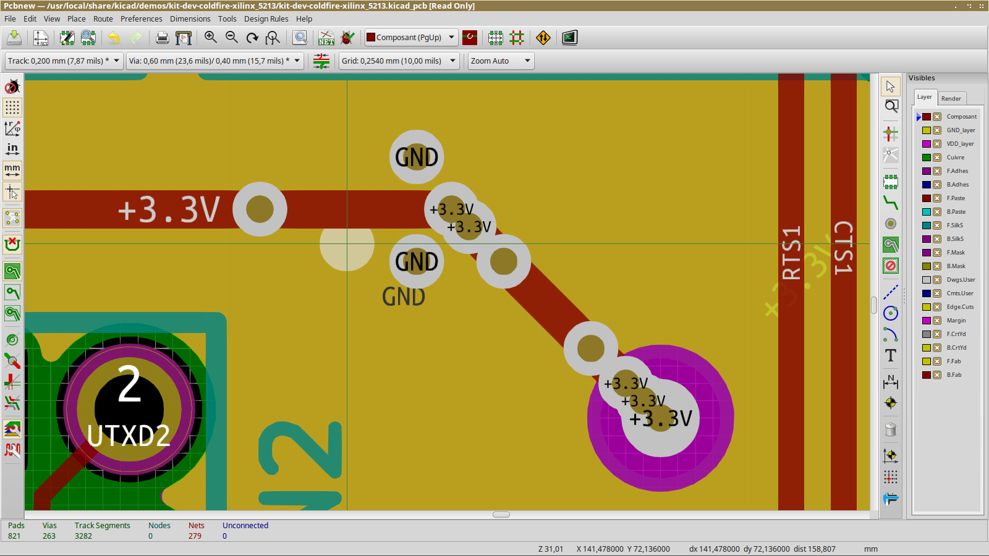Viewport: 989px width, 556px height.
Task: Open the Zoom Auto dropdown
Action: tap(500, 61)
